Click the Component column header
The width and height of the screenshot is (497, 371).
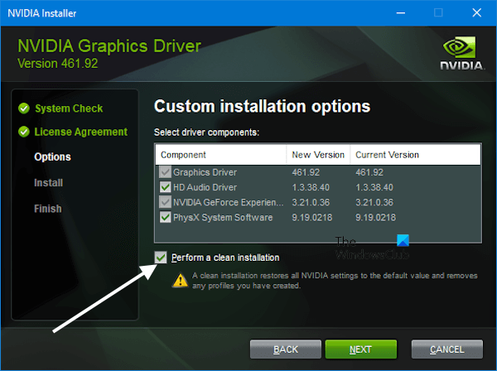(x=221, y=155)
